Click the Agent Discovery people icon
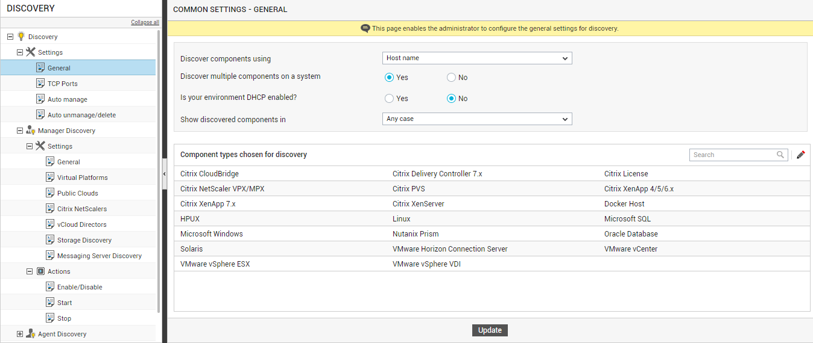Viewport: 813px width, 343px height. pyautogui.click(x=31, y=334)
